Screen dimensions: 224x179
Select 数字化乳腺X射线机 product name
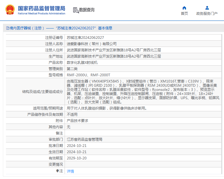[x=82, y=63]
